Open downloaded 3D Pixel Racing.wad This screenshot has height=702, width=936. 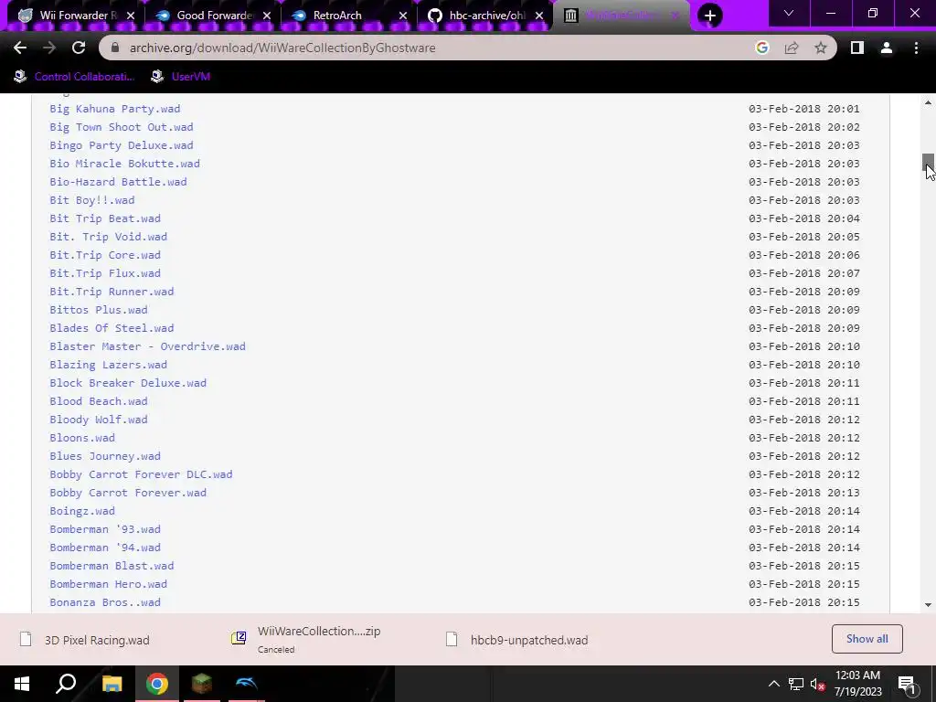[85, 640]
